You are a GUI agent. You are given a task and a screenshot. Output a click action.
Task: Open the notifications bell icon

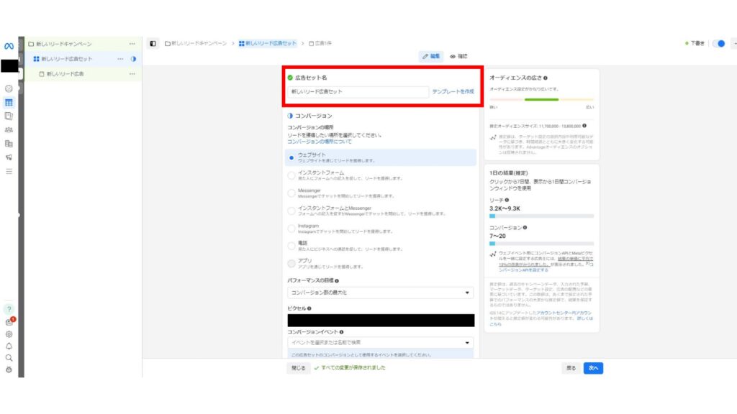[10, 347]
